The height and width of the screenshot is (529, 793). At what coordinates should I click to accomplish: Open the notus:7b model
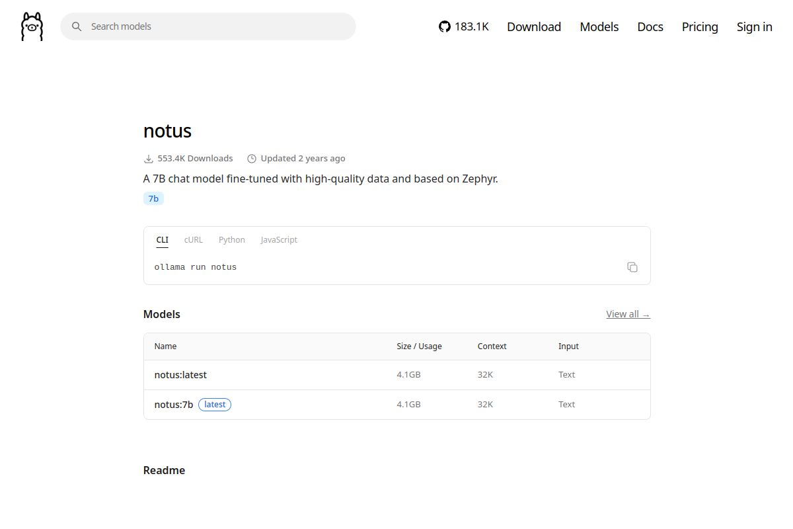click(174, 405)
